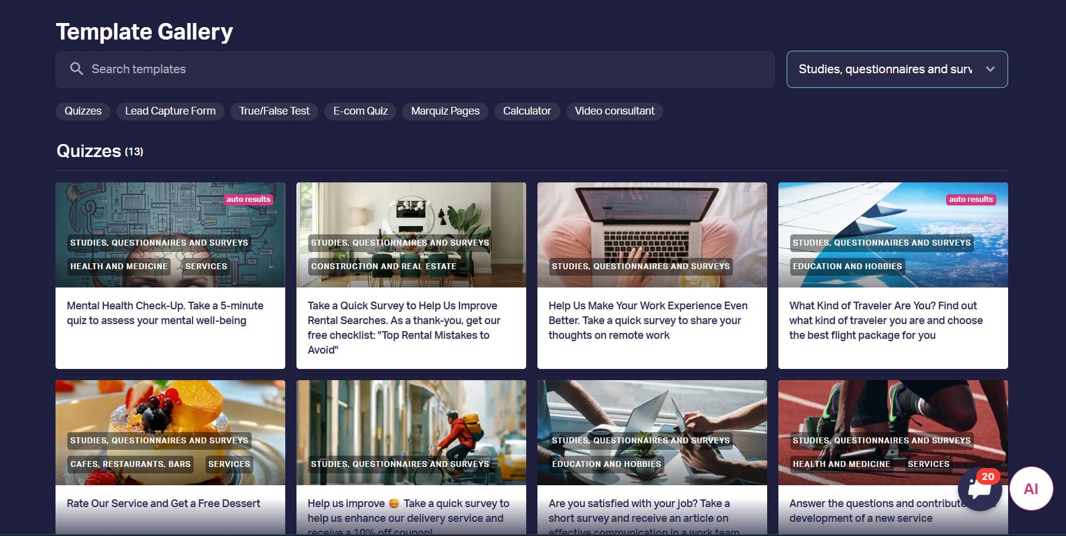1066x536 pixels.
Task: Open Mental Health Check-Up template thumbnail
Action: [170, 235]
